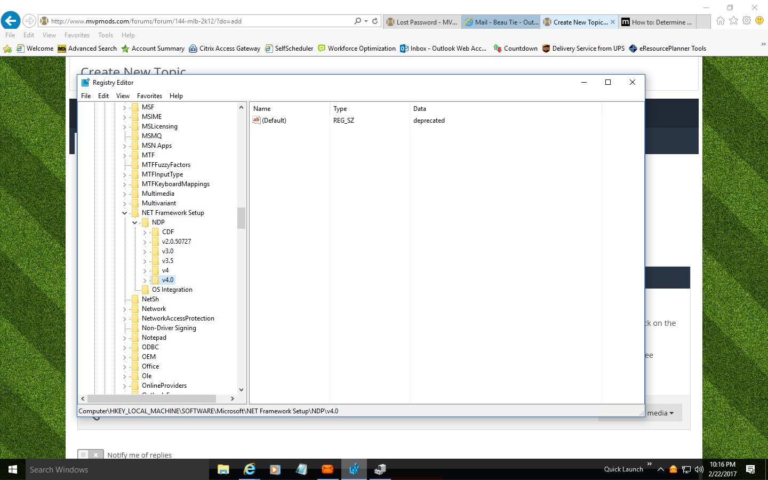Expand the v2.0.50727 key
Image resolution: width=768 pixels, height=480 pixels.
click(x=145, y=242)
